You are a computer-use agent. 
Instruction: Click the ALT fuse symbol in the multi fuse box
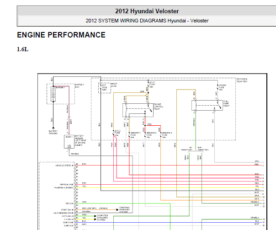pyautogui.click(x=101, y=87)
